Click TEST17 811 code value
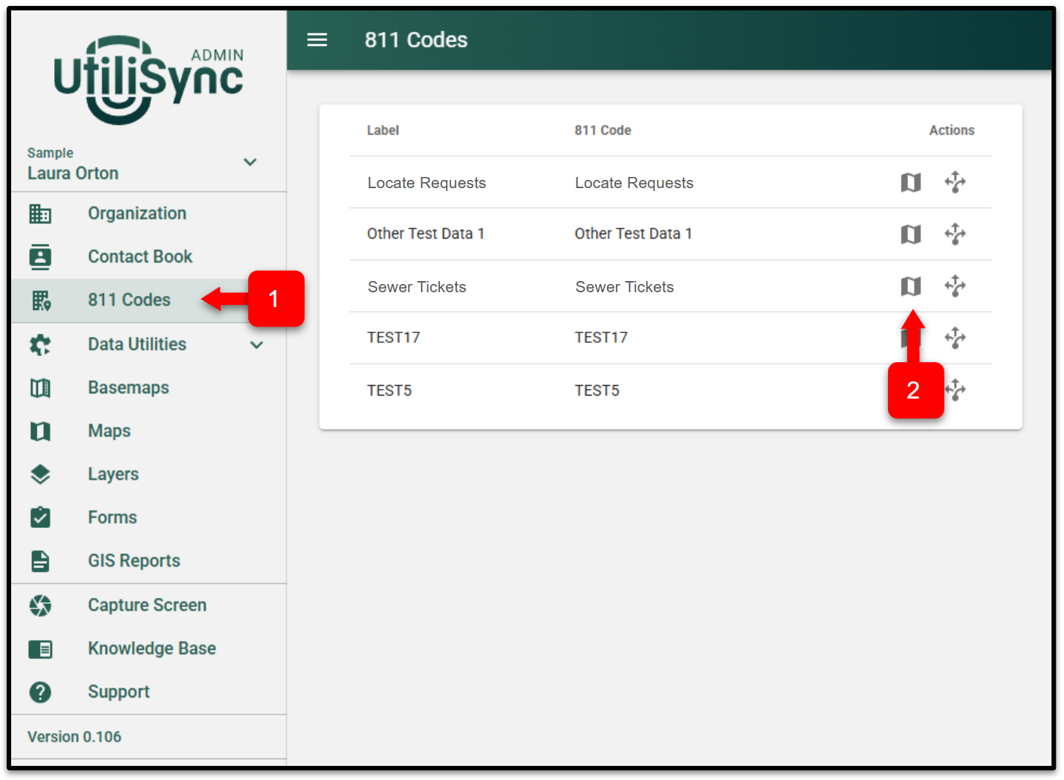 (601, 338)
